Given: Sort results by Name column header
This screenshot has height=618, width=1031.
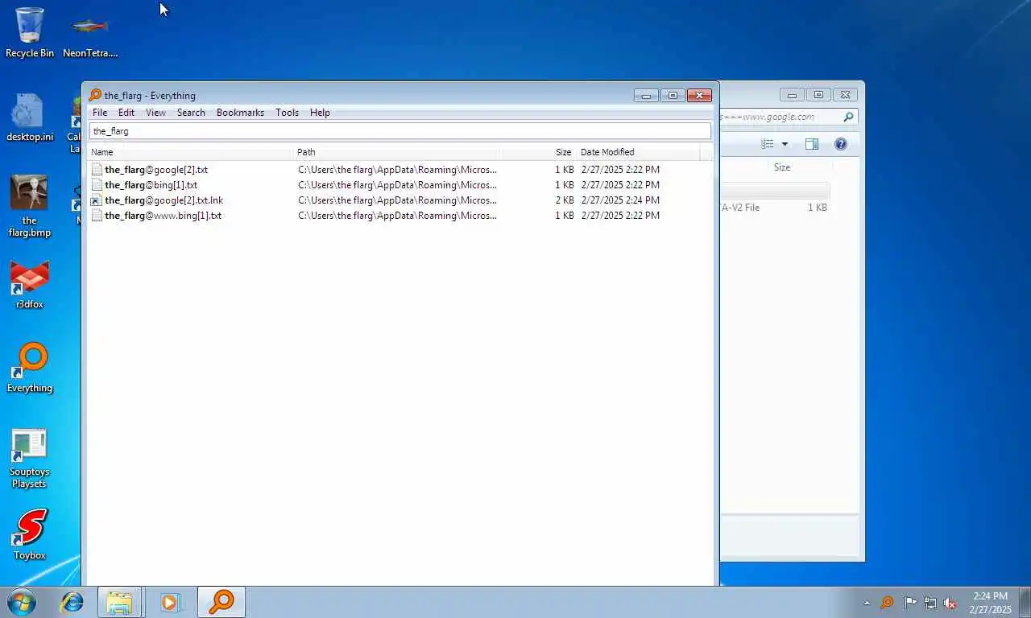Looking at the screenshot, I should coord(191,152).
